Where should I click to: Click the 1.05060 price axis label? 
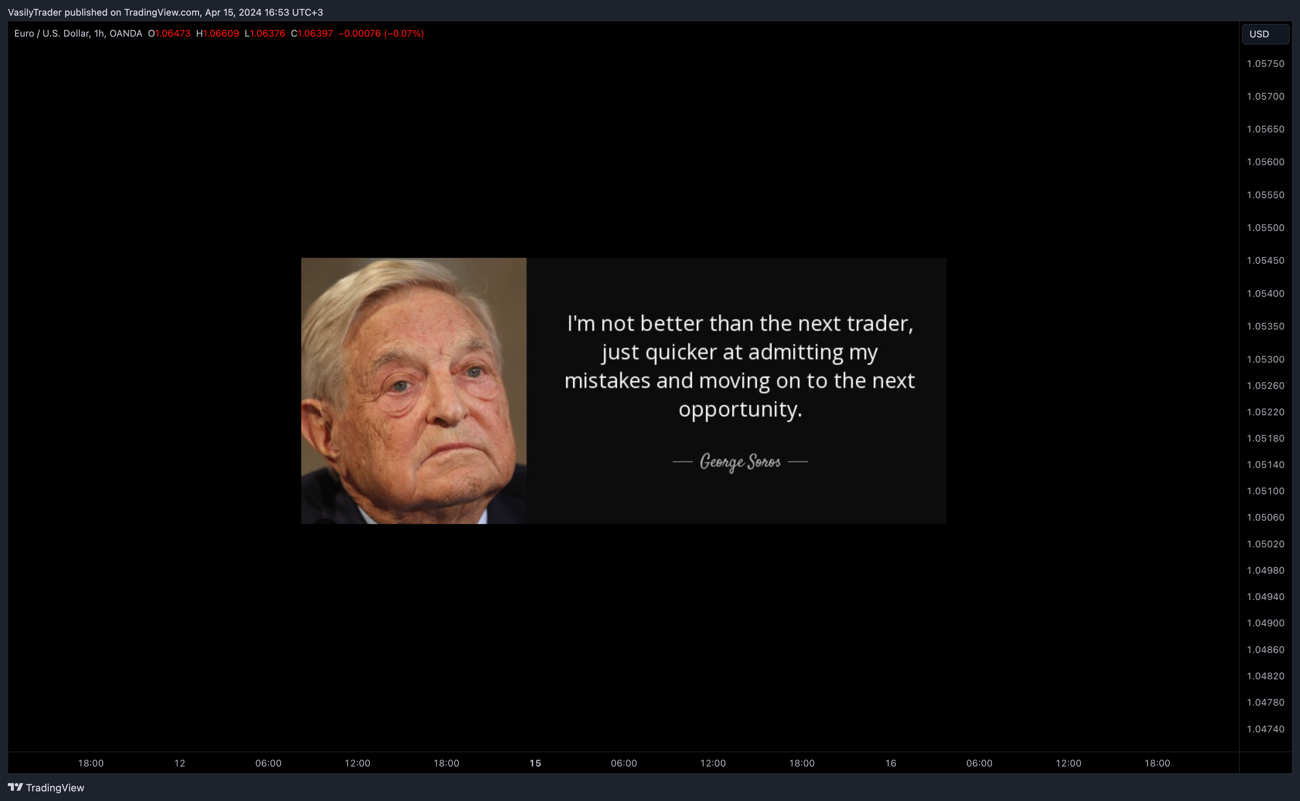click(1265, 518)
